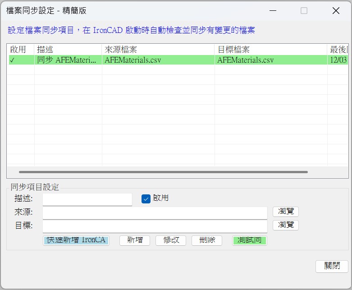Sort by the 啟用 column header

click(20, 49)
